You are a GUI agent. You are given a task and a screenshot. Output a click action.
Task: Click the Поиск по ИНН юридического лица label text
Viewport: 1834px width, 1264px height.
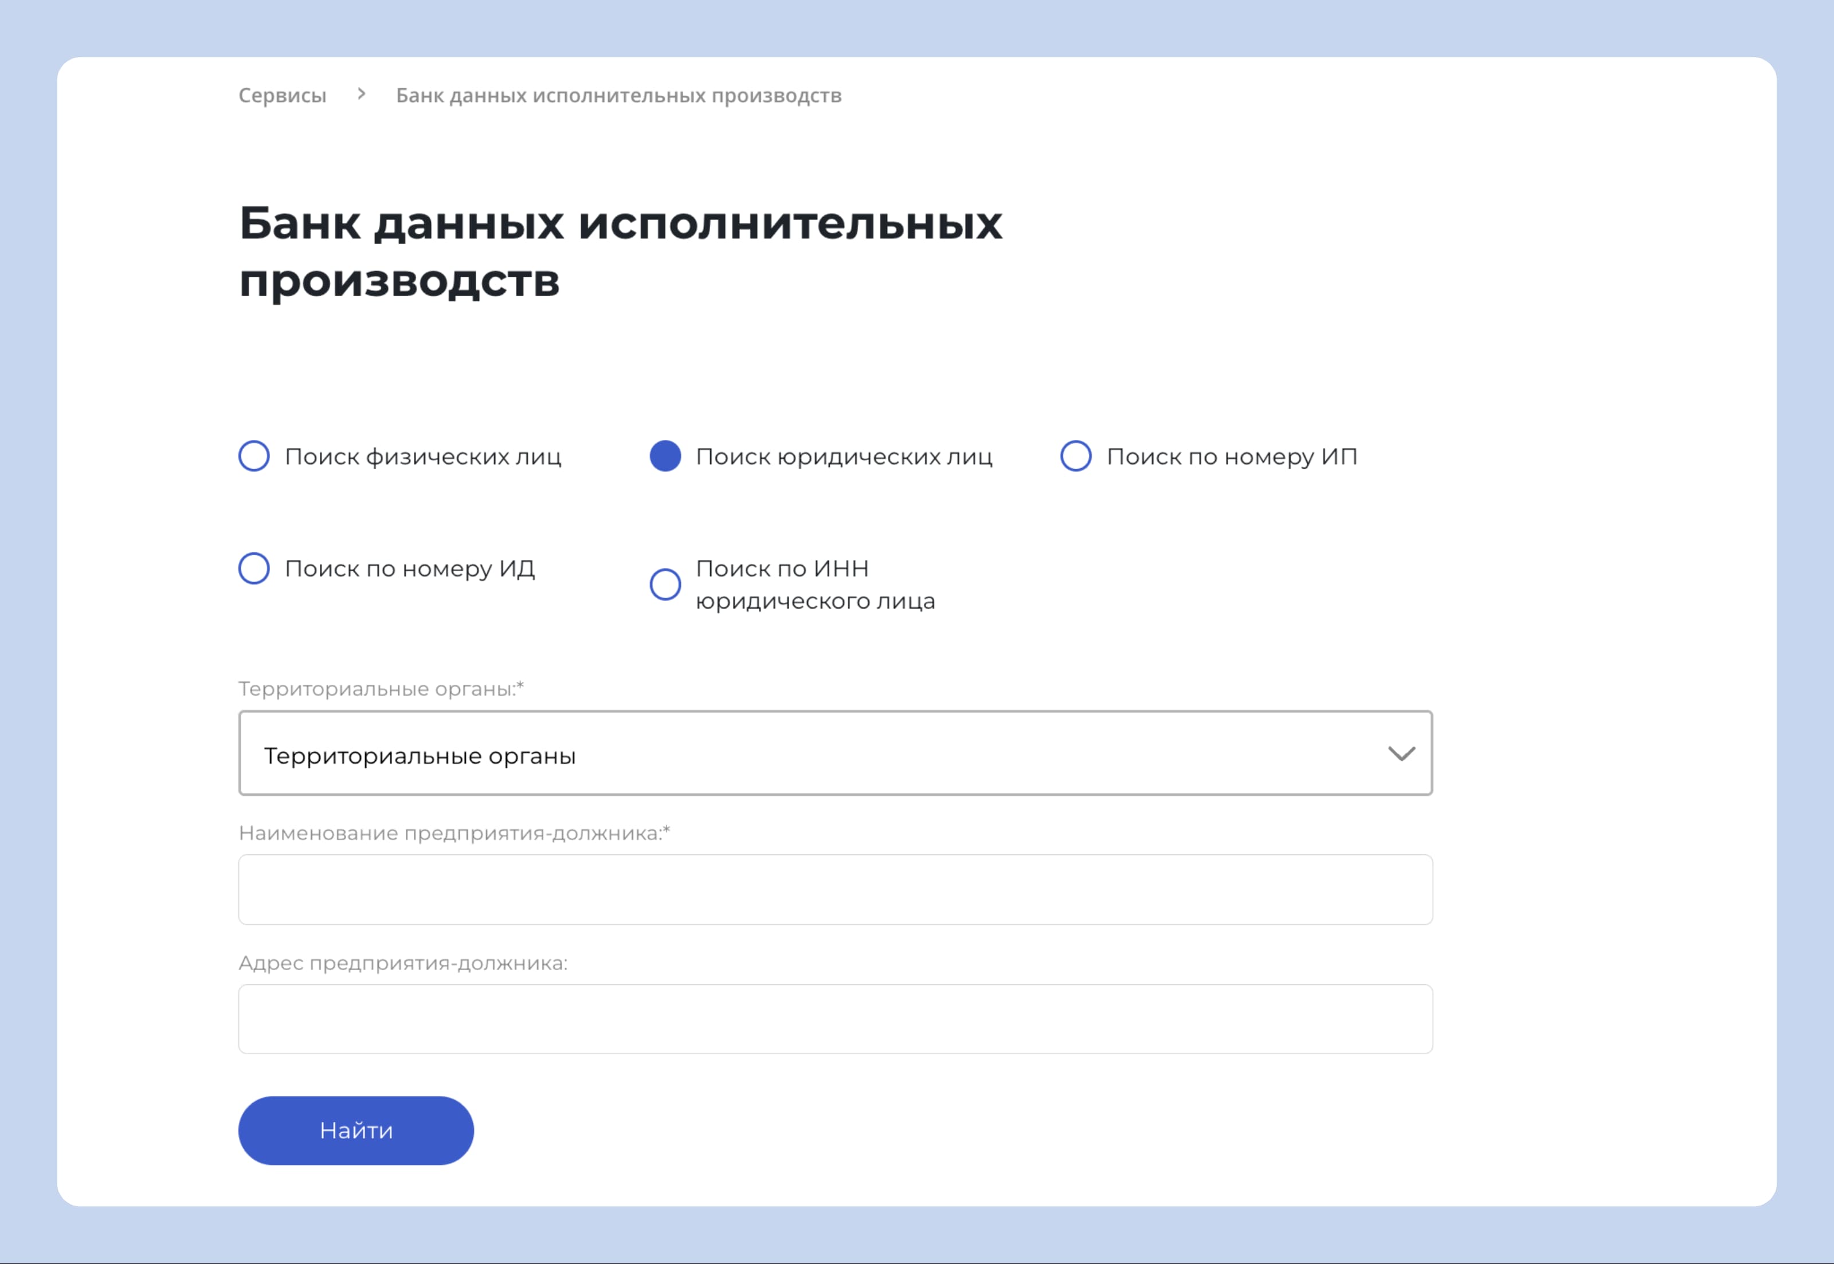tap(815, 584)
